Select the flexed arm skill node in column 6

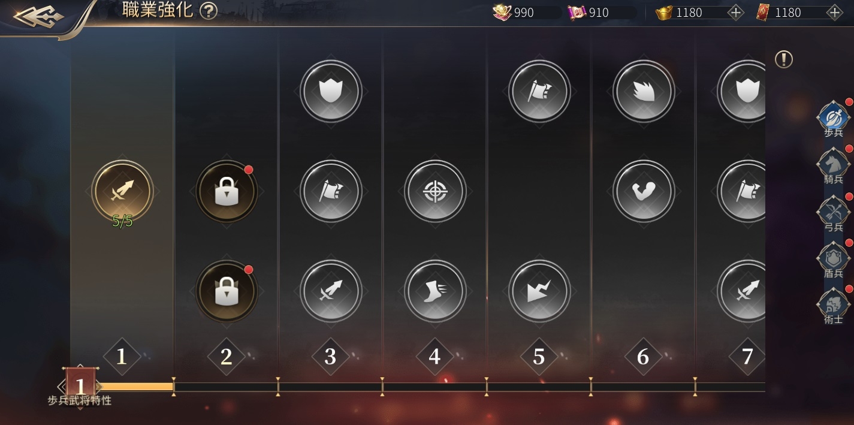click(644, 192)
